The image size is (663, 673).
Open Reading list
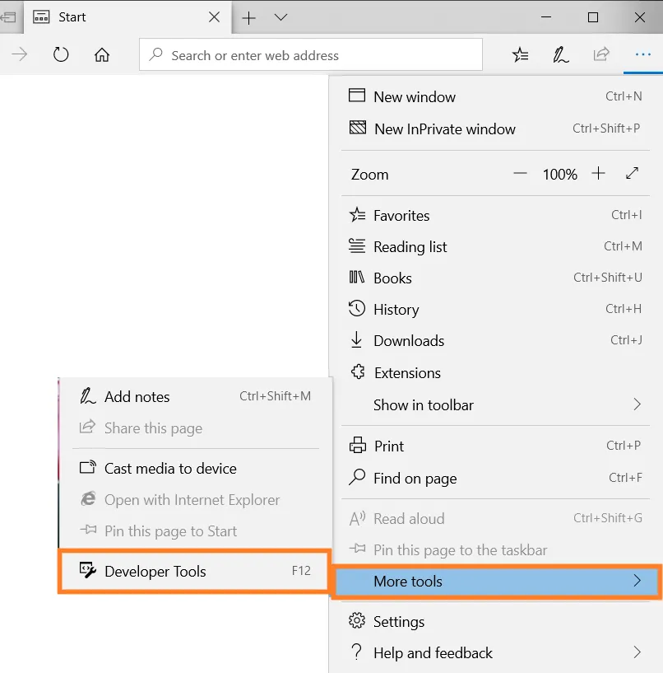click(x=495, y=246)
